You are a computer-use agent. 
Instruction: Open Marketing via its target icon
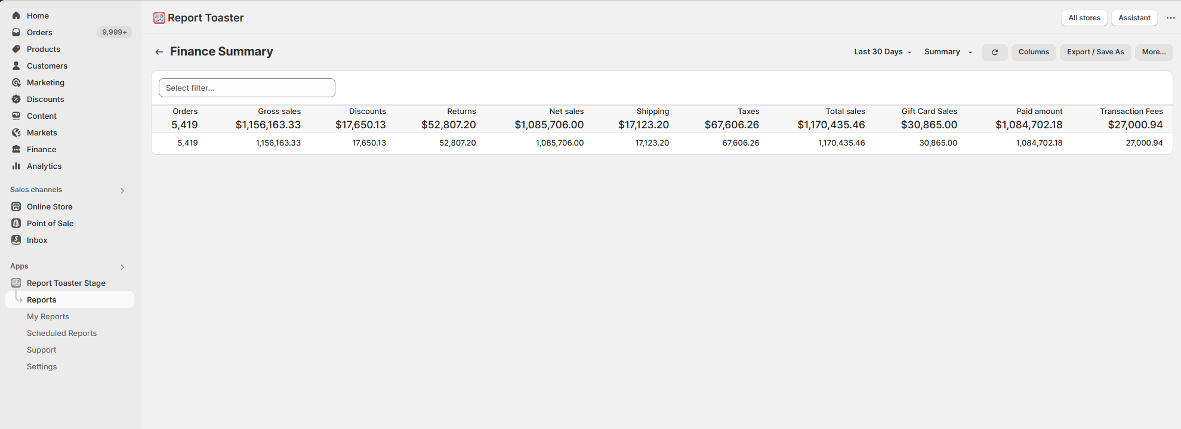(x=16, y=82)
